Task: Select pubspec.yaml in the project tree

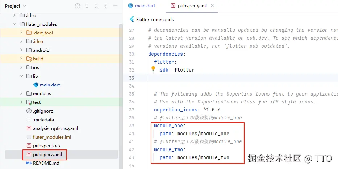Action: click(x=47, y=155)
